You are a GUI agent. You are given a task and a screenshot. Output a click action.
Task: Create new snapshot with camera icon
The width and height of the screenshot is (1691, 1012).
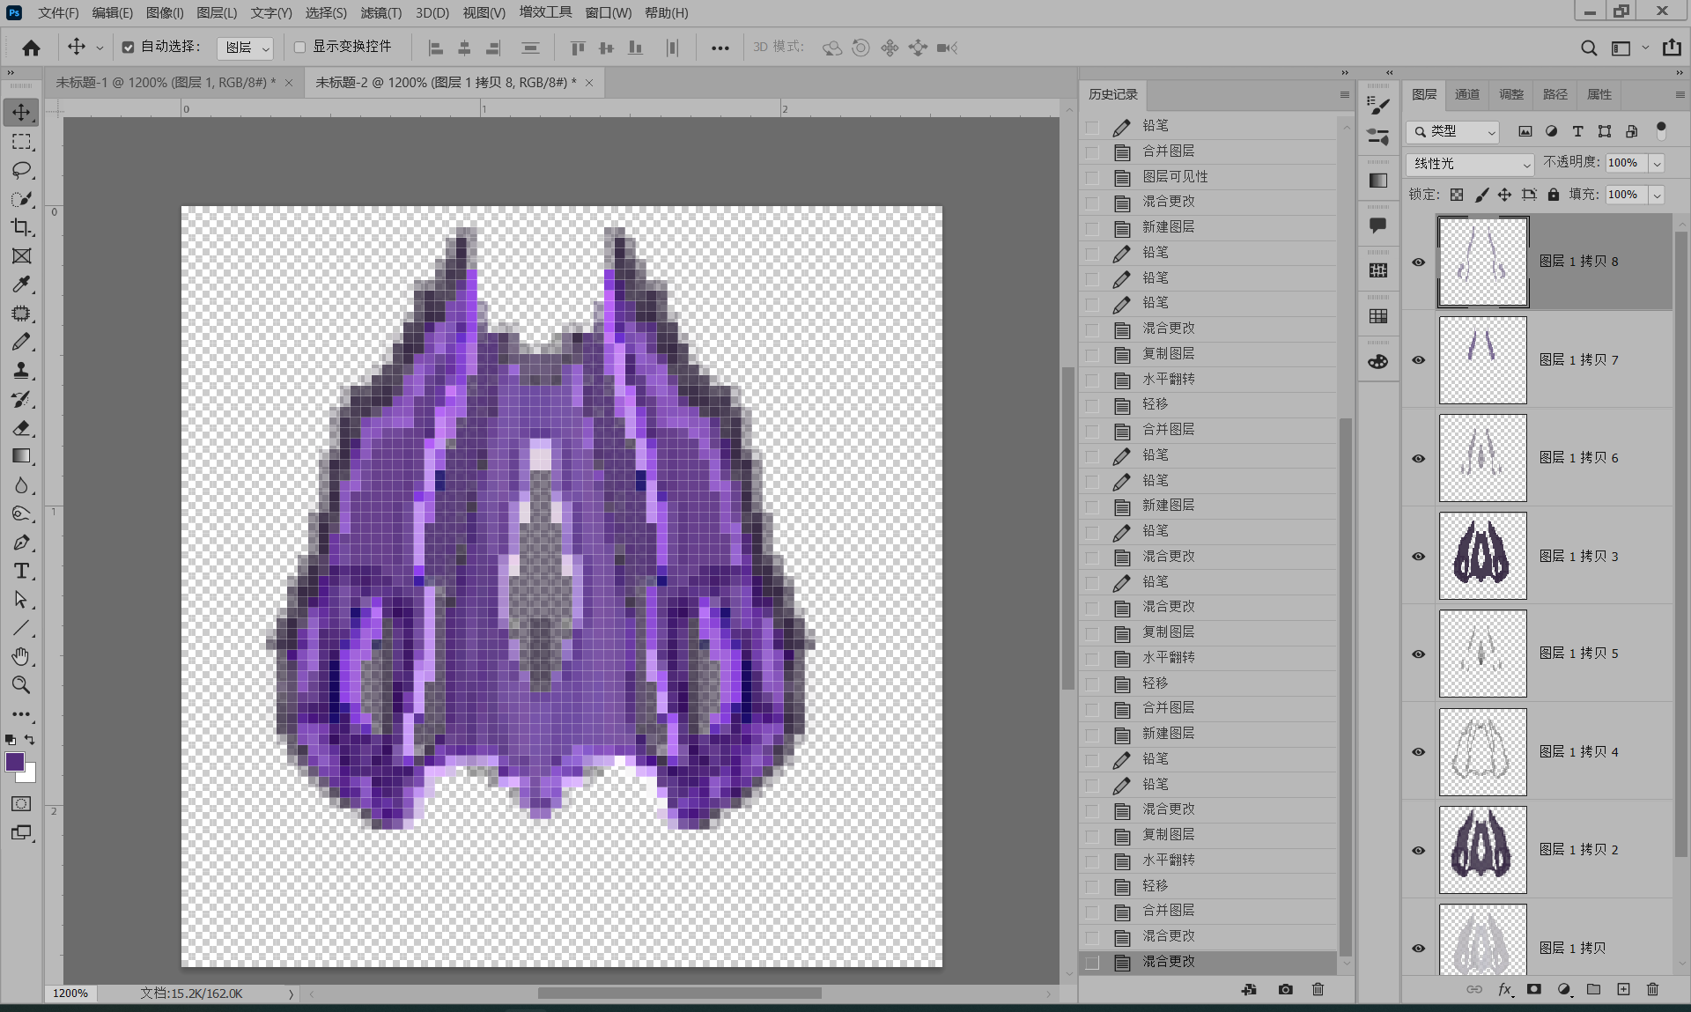1286,989
